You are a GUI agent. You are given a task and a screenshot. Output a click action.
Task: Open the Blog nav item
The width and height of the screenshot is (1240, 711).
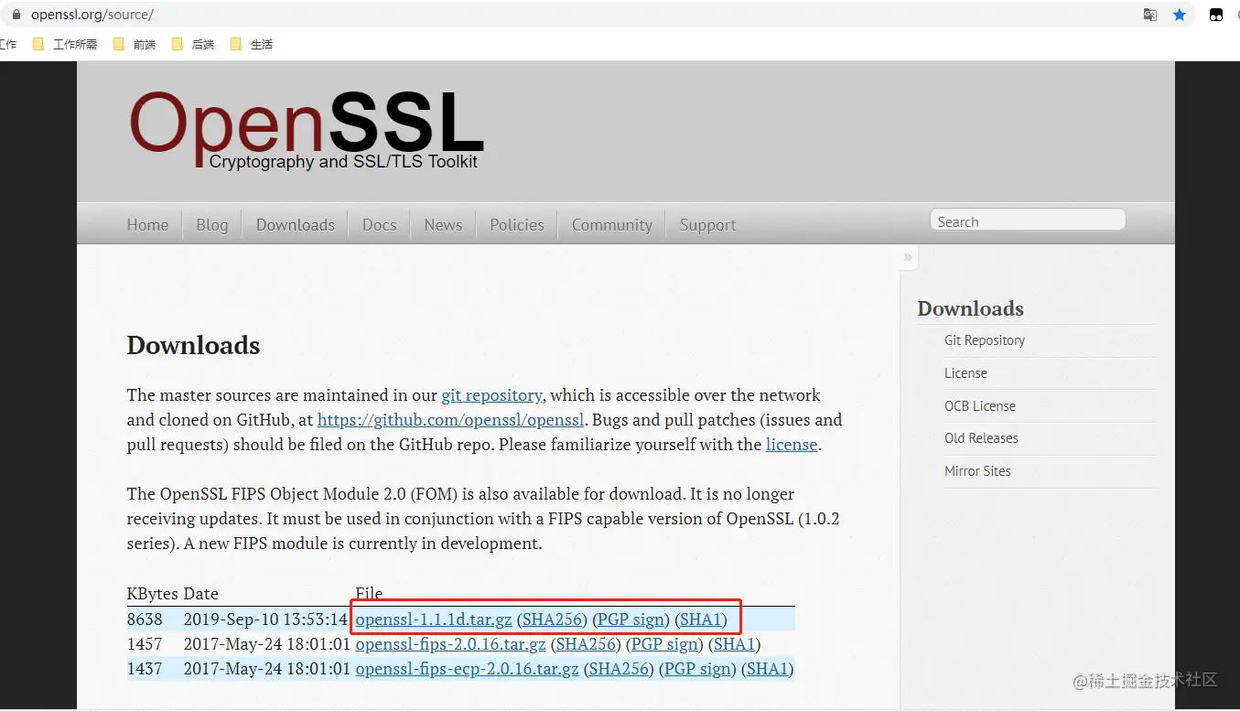click(x=211, y=224)
